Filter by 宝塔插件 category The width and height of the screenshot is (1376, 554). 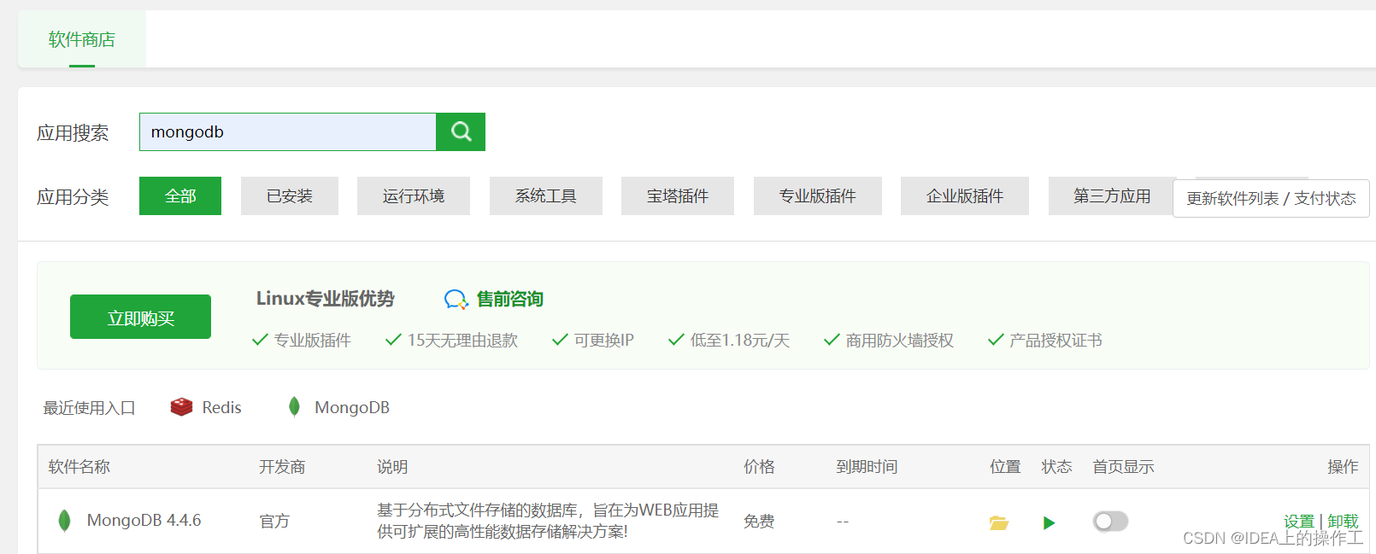click(678, 195)
